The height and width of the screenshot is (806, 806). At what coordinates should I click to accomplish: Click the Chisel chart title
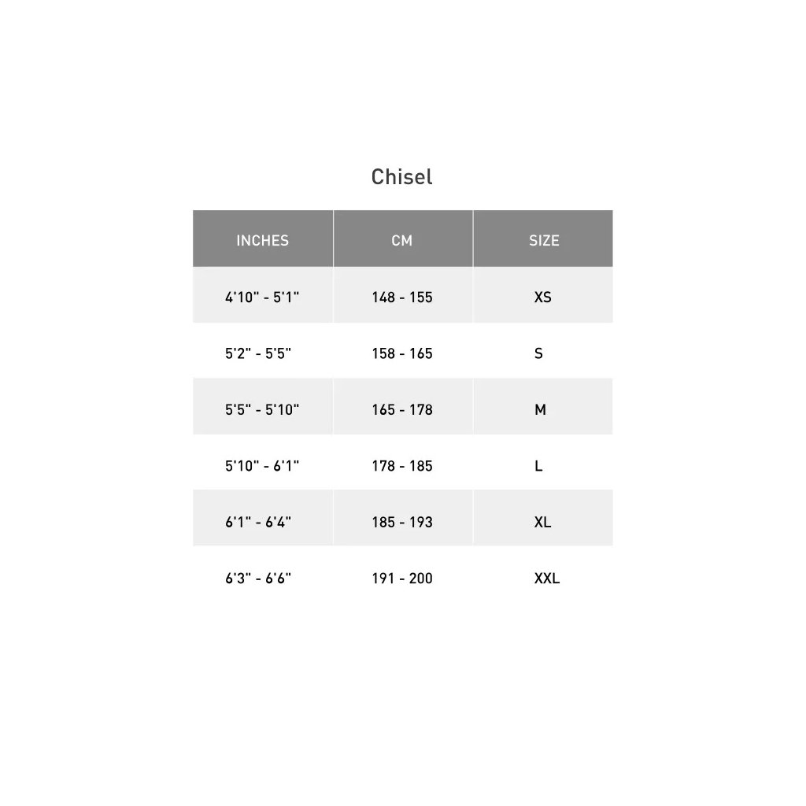tap(401, 177)
